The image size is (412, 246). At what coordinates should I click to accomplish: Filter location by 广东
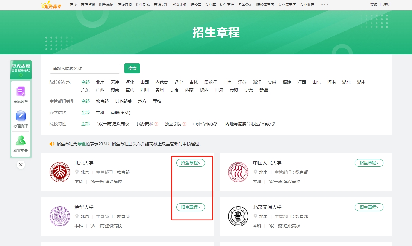point(85,90)
